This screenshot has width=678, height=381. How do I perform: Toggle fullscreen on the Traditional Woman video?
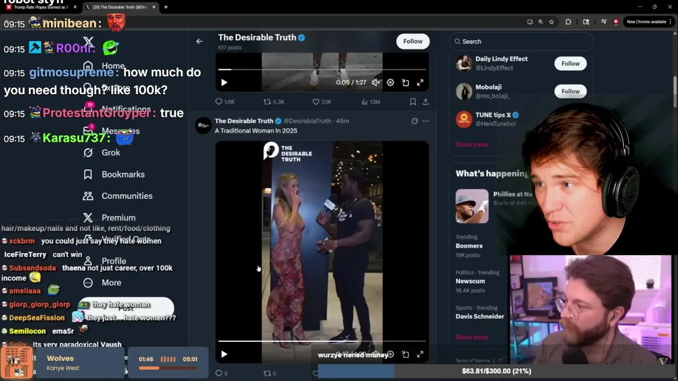click(420, 354)
